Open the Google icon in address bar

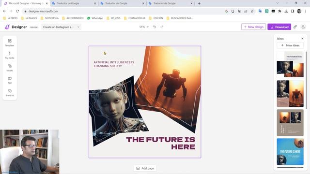click(226, 11)
